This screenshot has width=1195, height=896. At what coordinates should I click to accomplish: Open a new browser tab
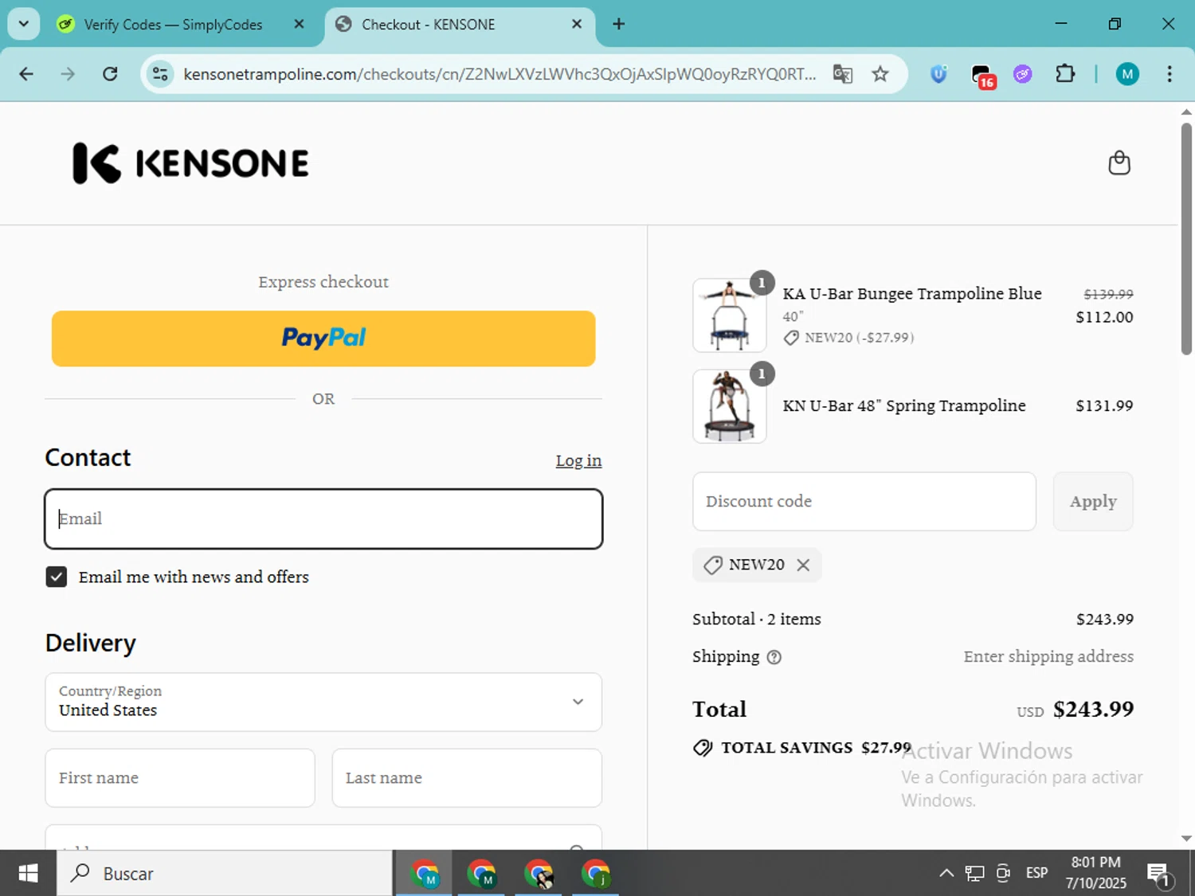618,24
